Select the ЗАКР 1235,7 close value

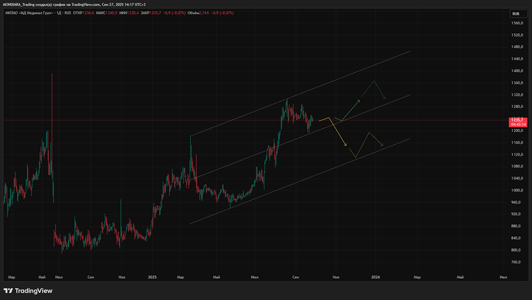click(151, 13)
